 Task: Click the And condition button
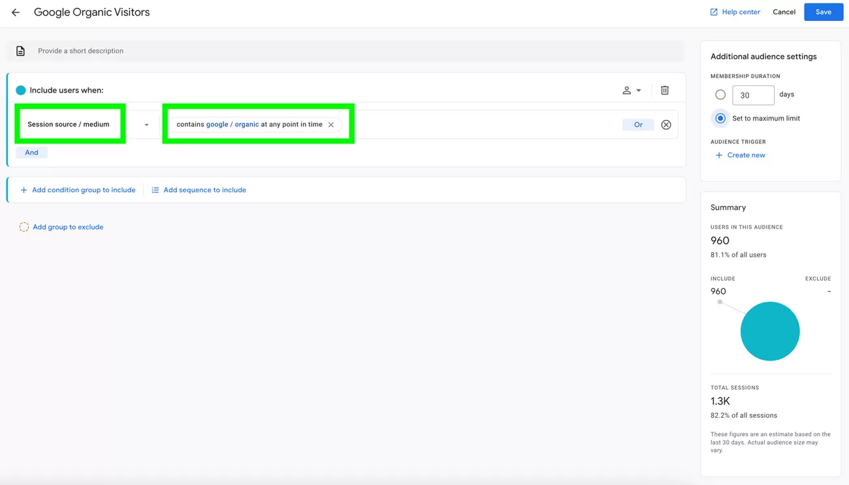[31, 153]
